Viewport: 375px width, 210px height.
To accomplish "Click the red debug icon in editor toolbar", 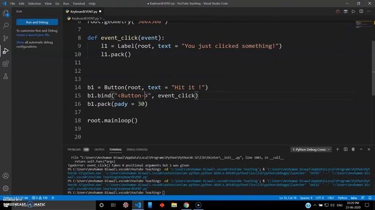I will tap(337, 12).
